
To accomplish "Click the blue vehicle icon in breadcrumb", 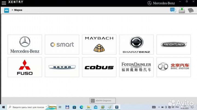I will point(6,10).
